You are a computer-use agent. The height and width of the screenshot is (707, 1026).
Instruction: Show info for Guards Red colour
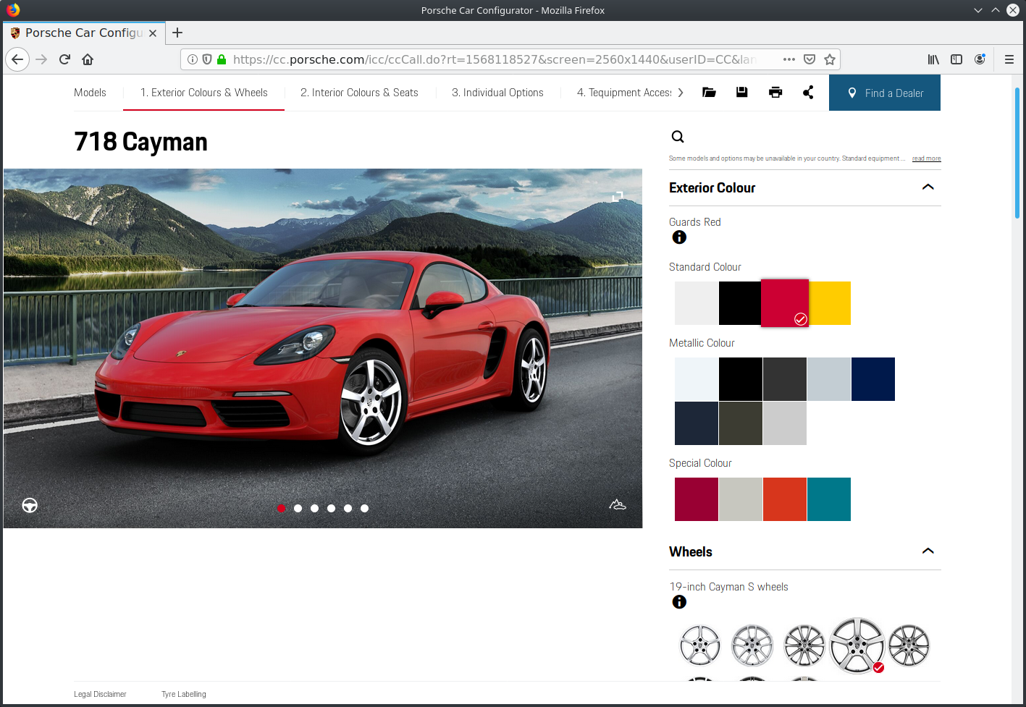pos(679,237)
